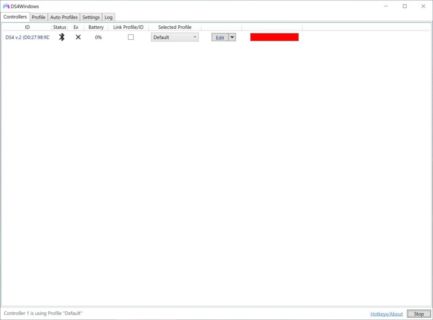Open the Selected Profile Default dropdown
Screen dimensions: 433x320
point(175,37)
